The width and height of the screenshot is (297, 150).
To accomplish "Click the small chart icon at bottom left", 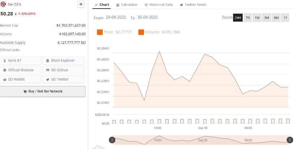I will 98,147.
